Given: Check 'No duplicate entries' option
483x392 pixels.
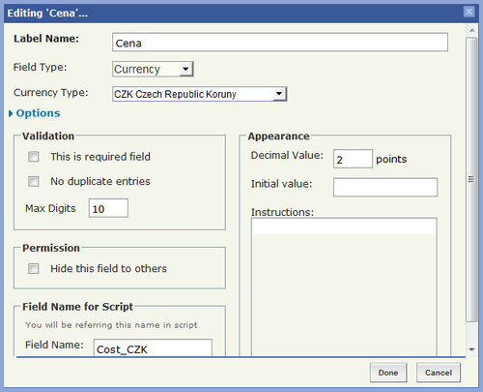Looking at the screenshot, I should (34, 181).
